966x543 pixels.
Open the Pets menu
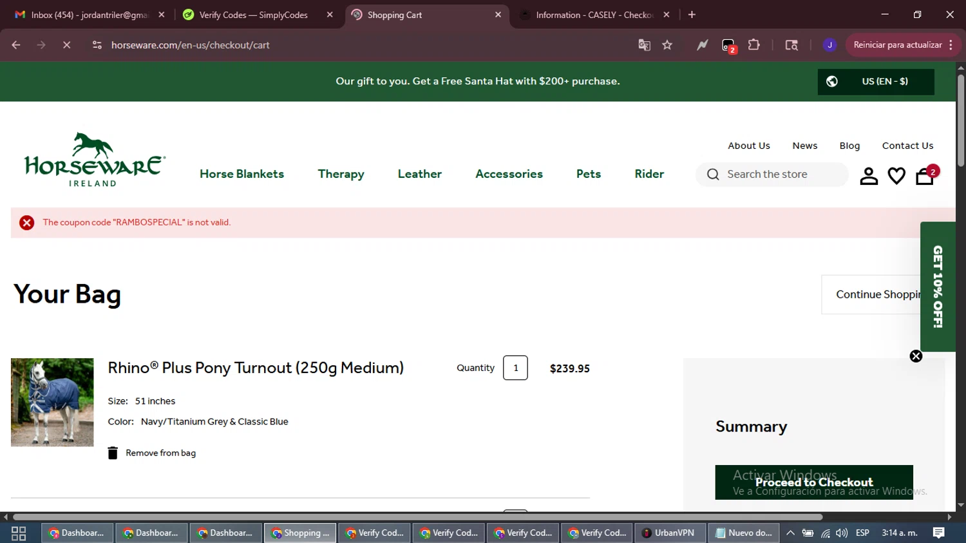pos(589,174)
